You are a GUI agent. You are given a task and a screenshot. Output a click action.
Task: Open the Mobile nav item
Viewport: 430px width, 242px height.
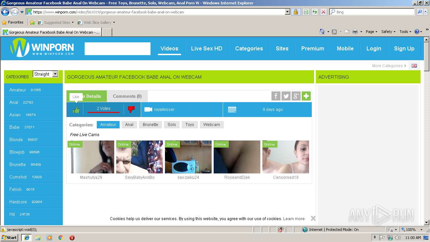345,48
